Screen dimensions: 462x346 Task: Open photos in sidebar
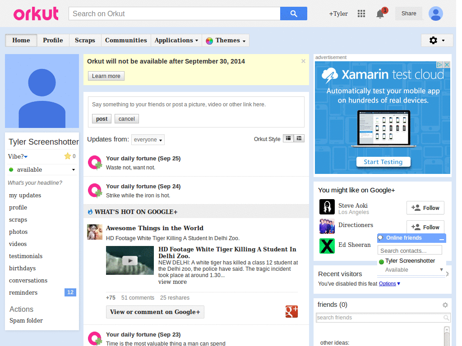click(18, 232)
